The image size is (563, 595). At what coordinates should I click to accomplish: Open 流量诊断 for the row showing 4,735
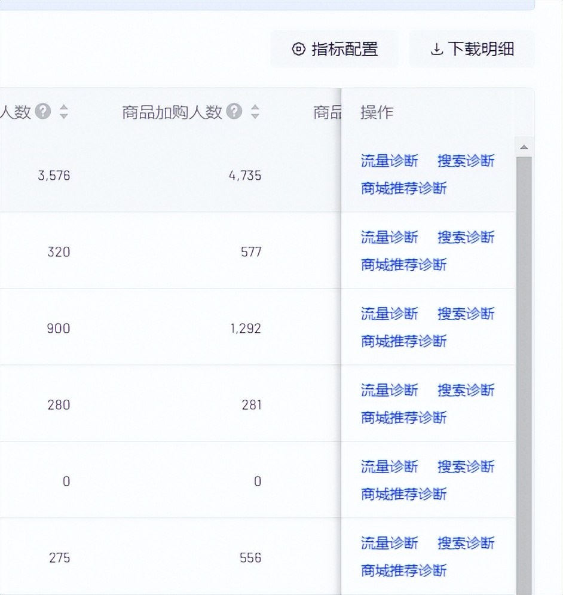click(389, 160)
